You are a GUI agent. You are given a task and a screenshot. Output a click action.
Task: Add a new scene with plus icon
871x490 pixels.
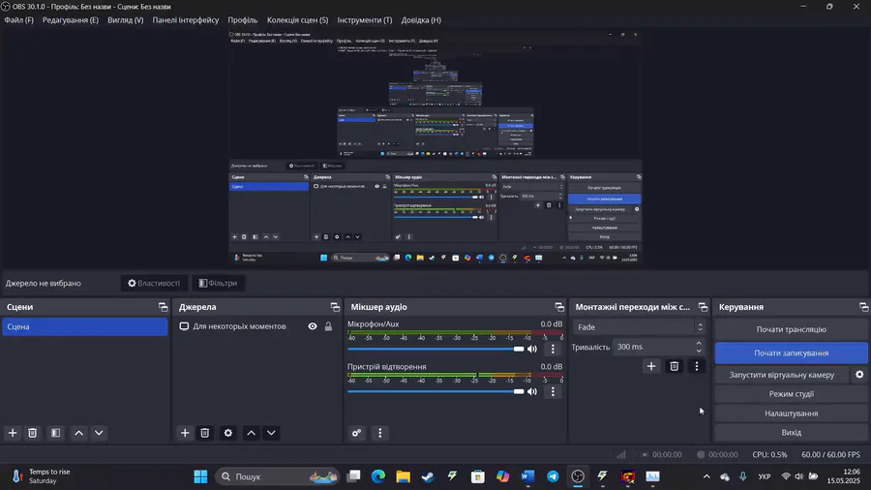13,433
